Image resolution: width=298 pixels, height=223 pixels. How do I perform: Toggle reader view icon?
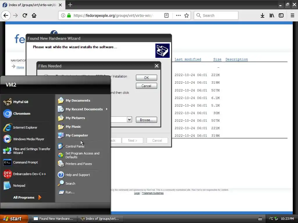166,15
